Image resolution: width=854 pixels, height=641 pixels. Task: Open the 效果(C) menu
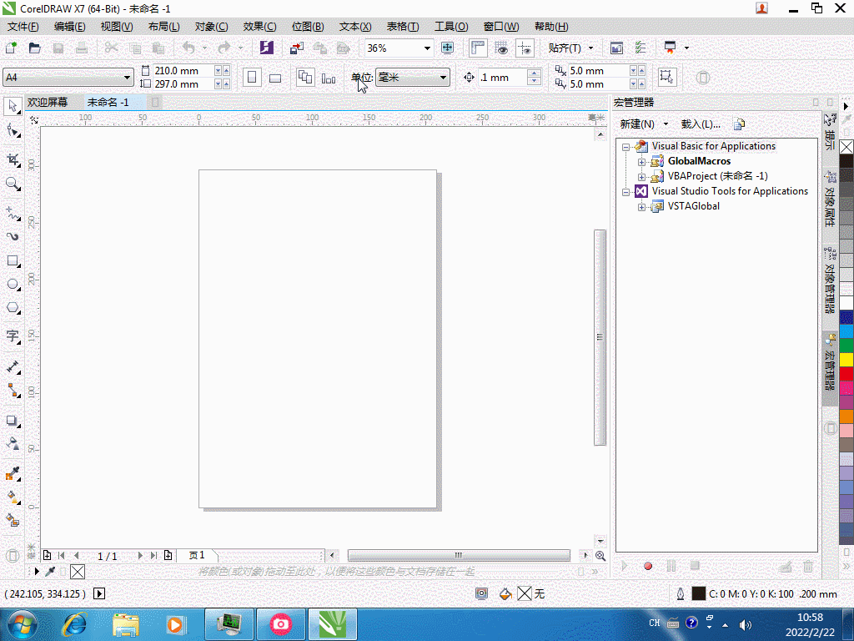pyautogui.click(x=259, y=26)
